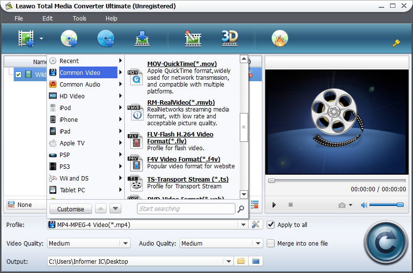Select HD Video category
Screen dimensions: 413x273
coord(86,96)
